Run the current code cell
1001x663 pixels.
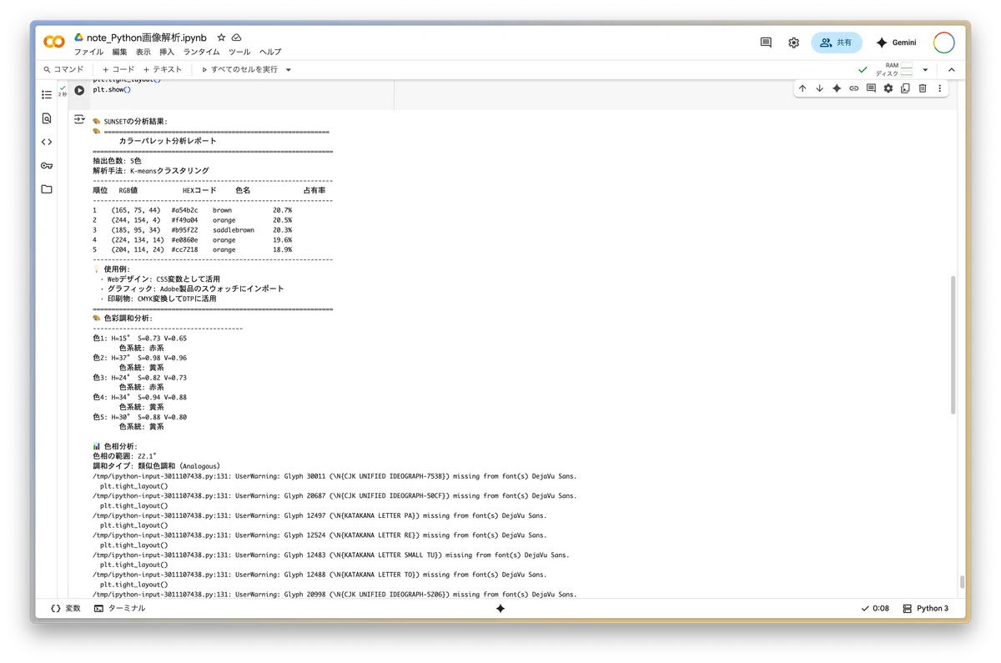[79, 90]
